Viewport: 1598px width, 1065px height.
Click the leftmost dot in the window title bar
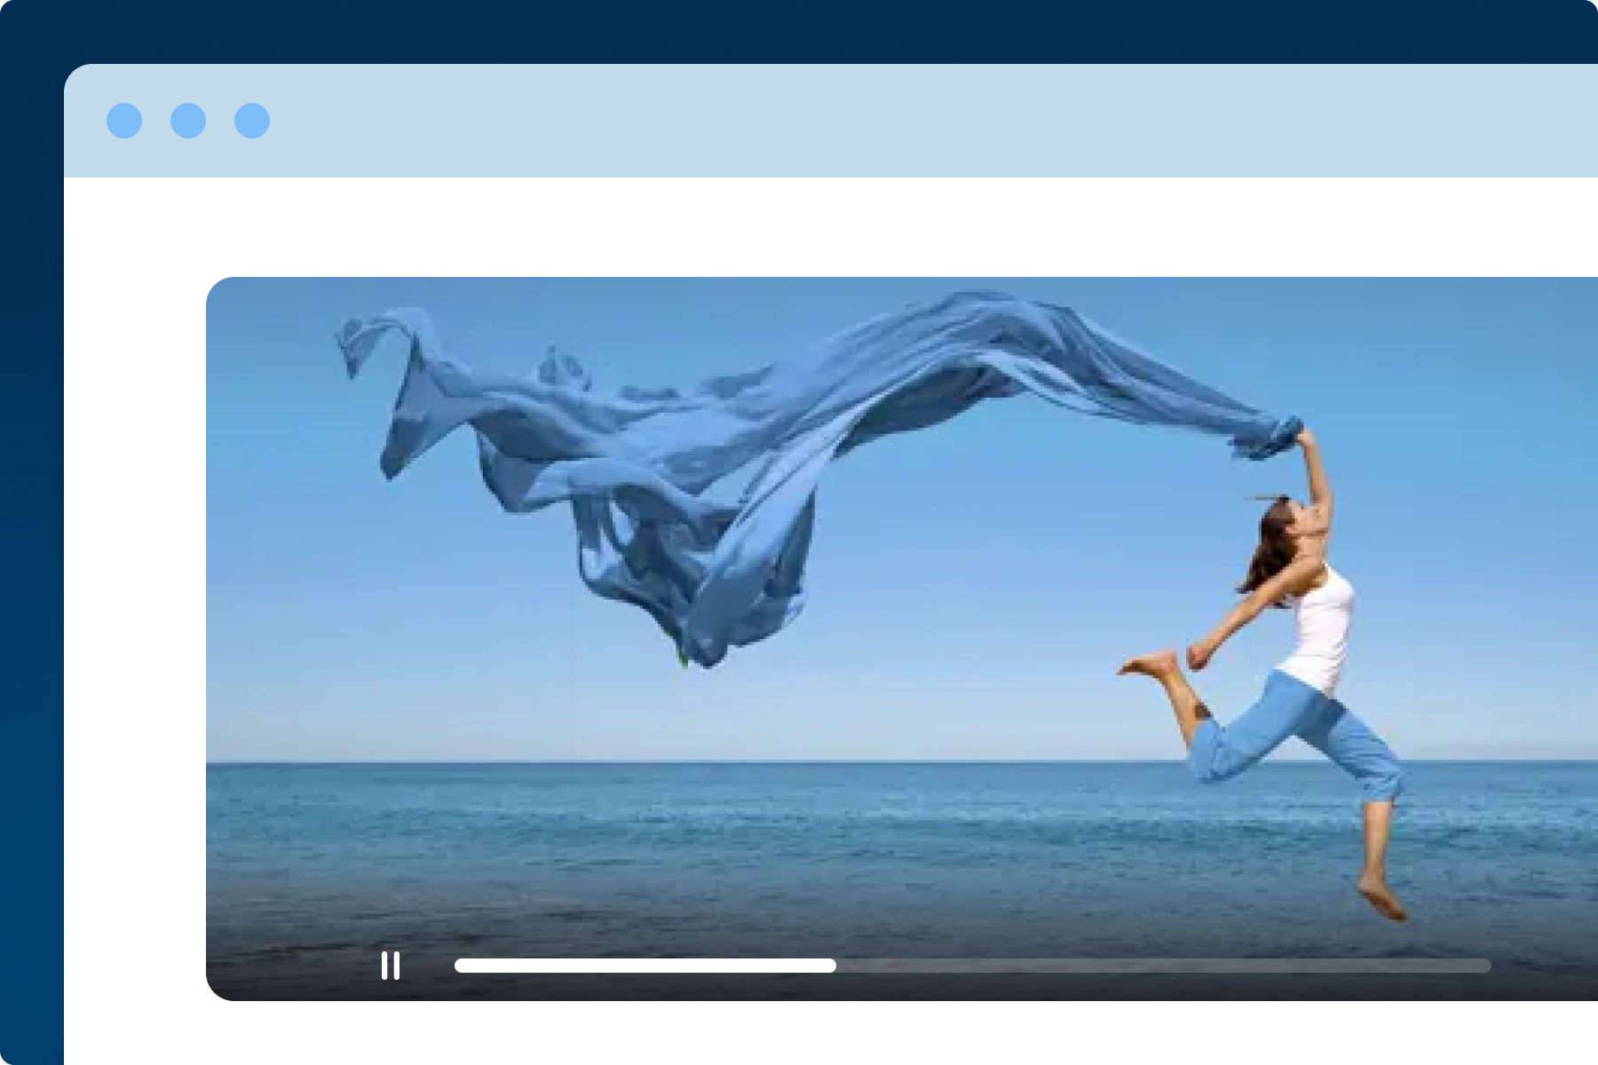point(124,121)
